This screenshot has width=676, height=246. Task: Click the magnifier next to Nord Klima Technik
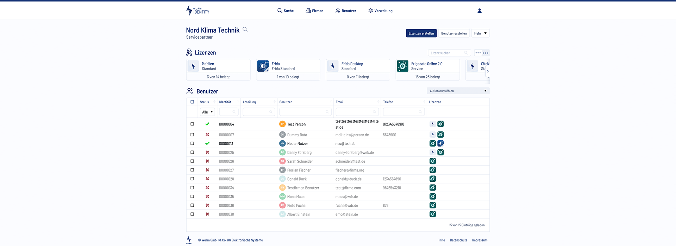click(245, 30)
